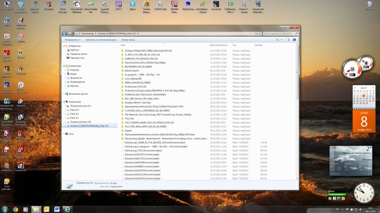Open Windows Media Player from taskbar
This screenshot has width=380, height=213.
tap(26, 209)
